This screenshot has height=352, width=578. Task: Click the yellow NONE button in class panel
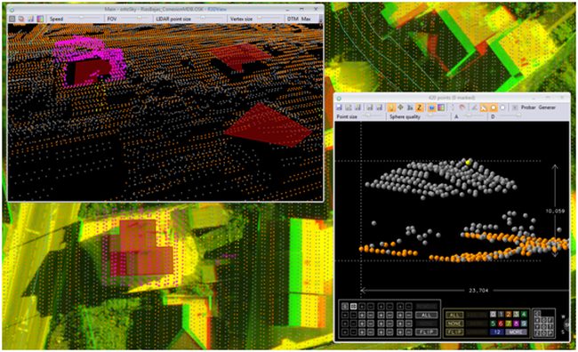click(x=454, y=324)
